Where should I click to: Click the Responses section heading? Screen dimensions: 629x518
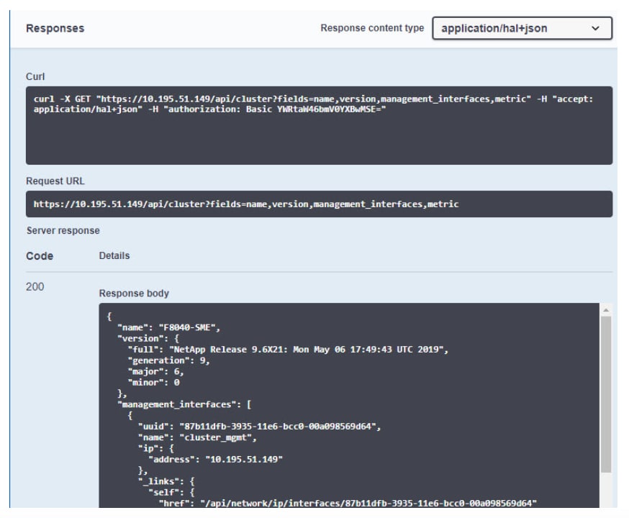pos(55,29)
